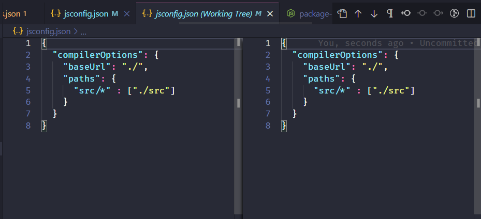Click line number 1 in left diff pane
The height and width of the screenshot is (219, 481).
tap(28, 43)
